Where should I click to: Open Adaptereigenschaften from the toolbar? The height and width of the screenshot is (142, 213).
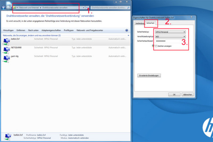pos(51,30)
